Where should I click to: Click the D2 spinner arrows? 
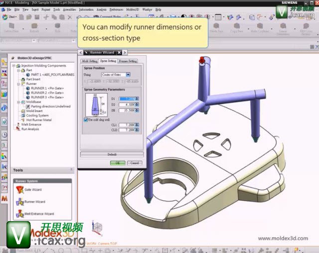point(137,105)
